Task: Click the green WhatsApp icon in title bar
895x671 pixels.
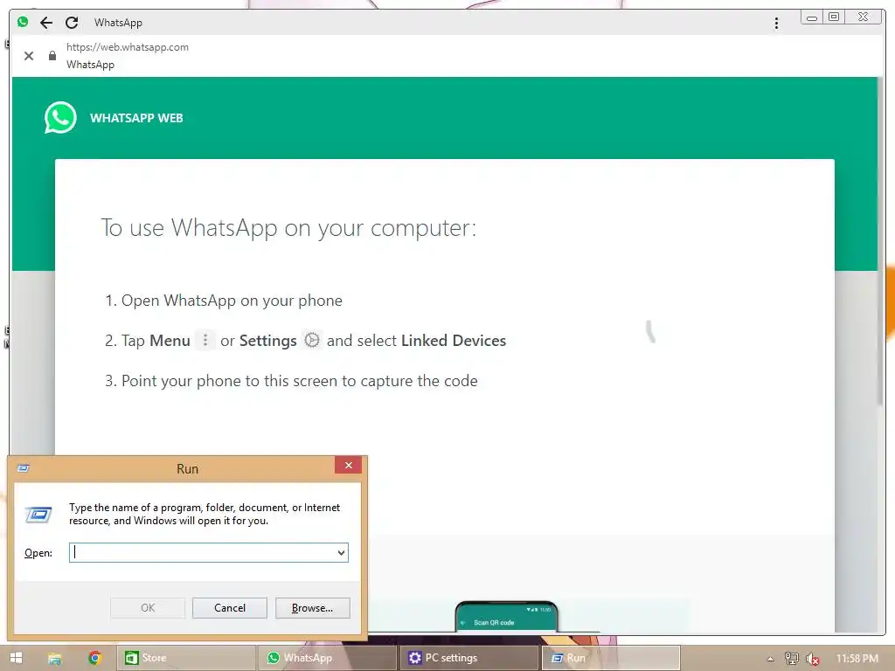Action: pos(23,22)
